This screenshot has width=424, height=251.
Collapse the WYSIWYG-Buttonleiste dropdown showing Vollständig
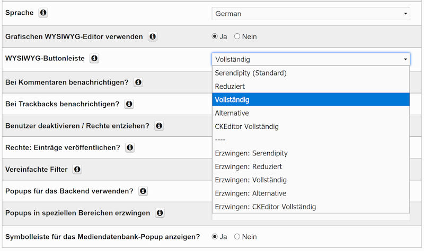pos(311,59)
